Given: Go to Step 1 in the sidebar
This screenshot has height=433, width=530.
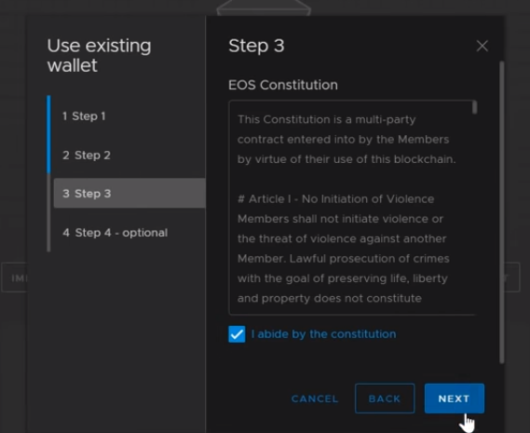Looking at the screenshot, I should 84,116.
